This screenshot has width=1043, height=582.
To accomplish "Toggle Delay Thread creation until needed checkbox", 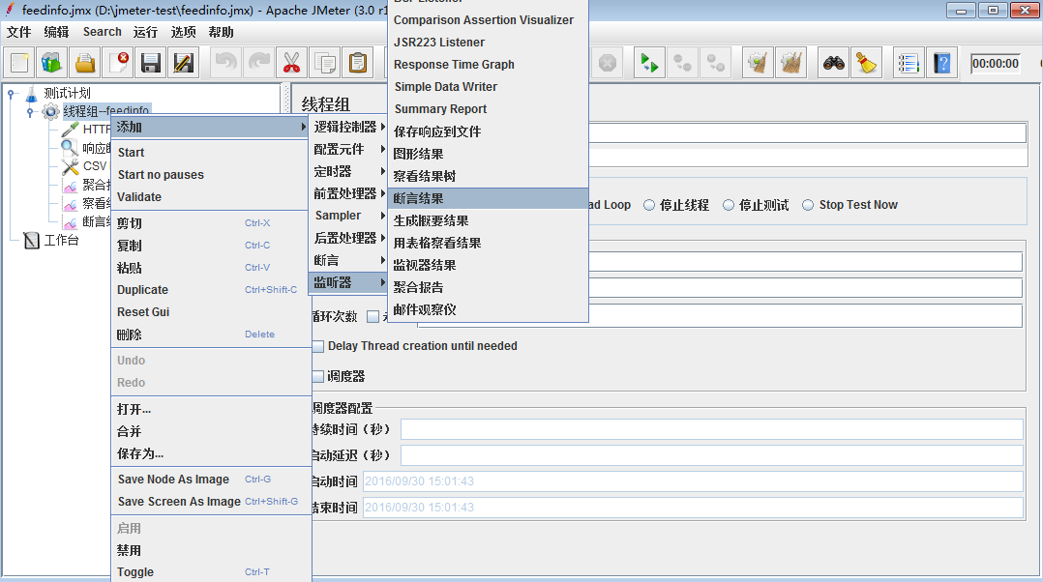I will tap(318, 346).
